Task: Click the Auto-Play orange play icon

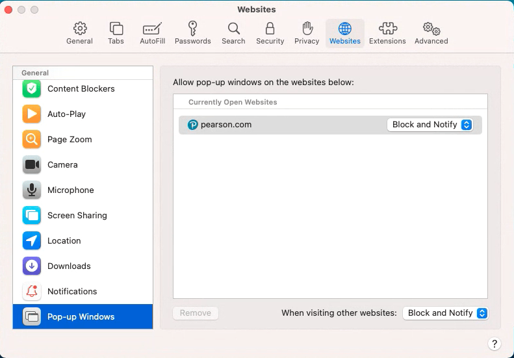Action: click(32, 114)
